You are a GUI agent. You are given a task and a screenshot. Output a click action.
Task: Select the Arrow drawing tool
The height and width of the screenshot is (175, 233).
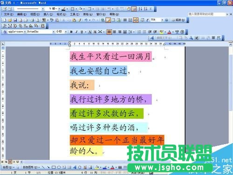48,168
